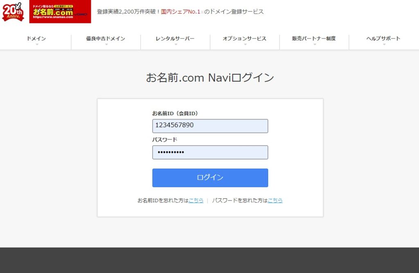Click the blue ログイン button
419x273 pixels.
210,178
